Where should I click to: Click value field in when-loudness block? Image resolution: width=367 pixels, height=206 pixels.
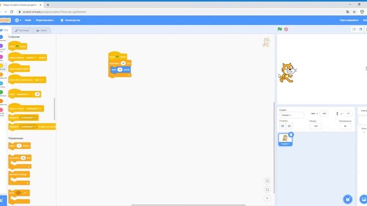coord(37,94)
